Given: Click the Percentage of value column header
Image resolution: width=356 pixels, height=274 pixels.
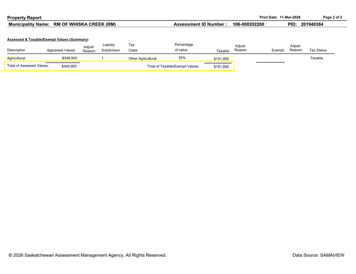Looking at the screenshot, I should [184, 48].
